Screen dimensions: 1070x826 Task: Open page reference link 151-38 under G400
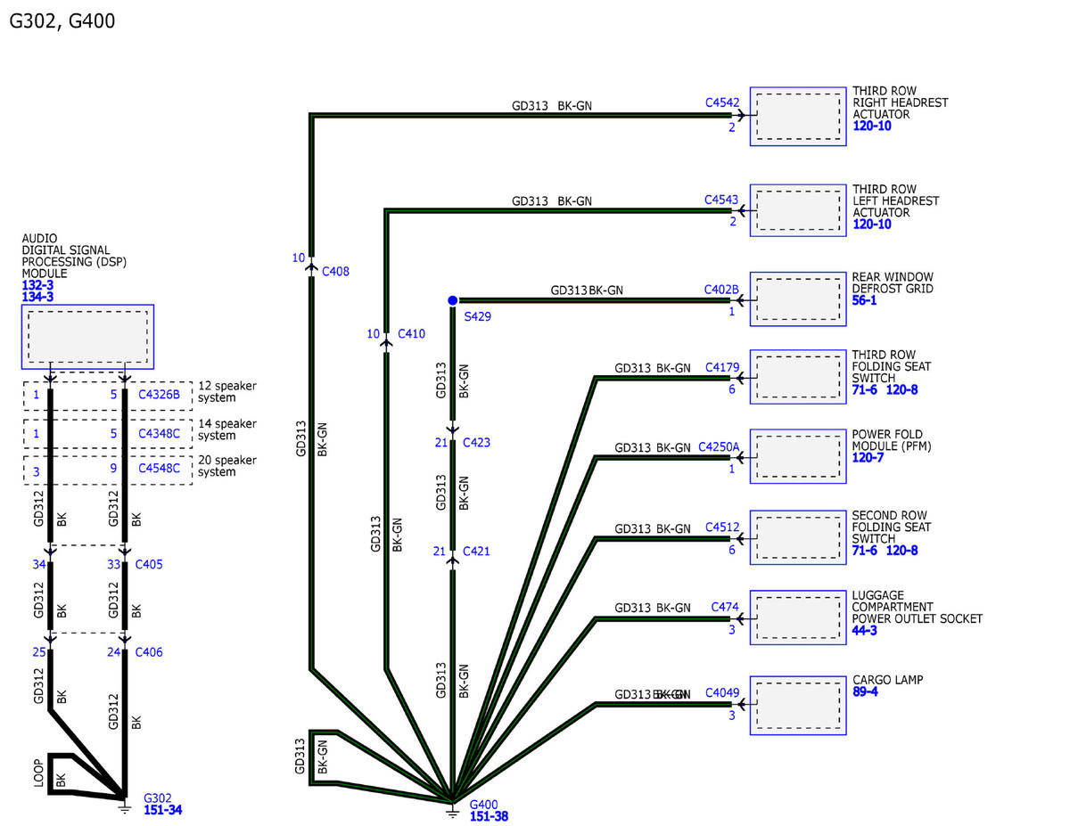tap(489, 815)
